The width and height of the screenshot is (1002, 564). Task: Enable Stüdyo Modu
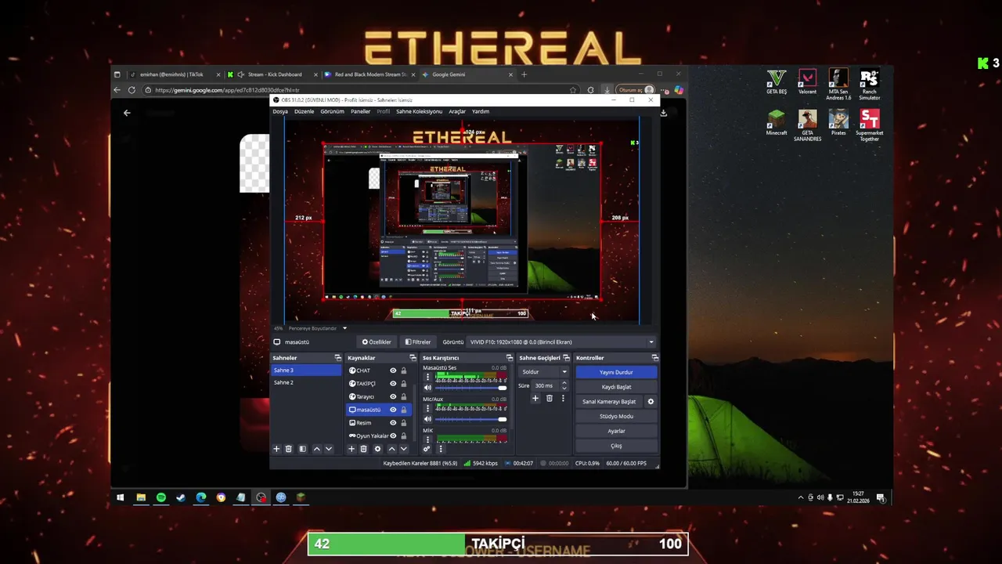[x=616, y=417]
